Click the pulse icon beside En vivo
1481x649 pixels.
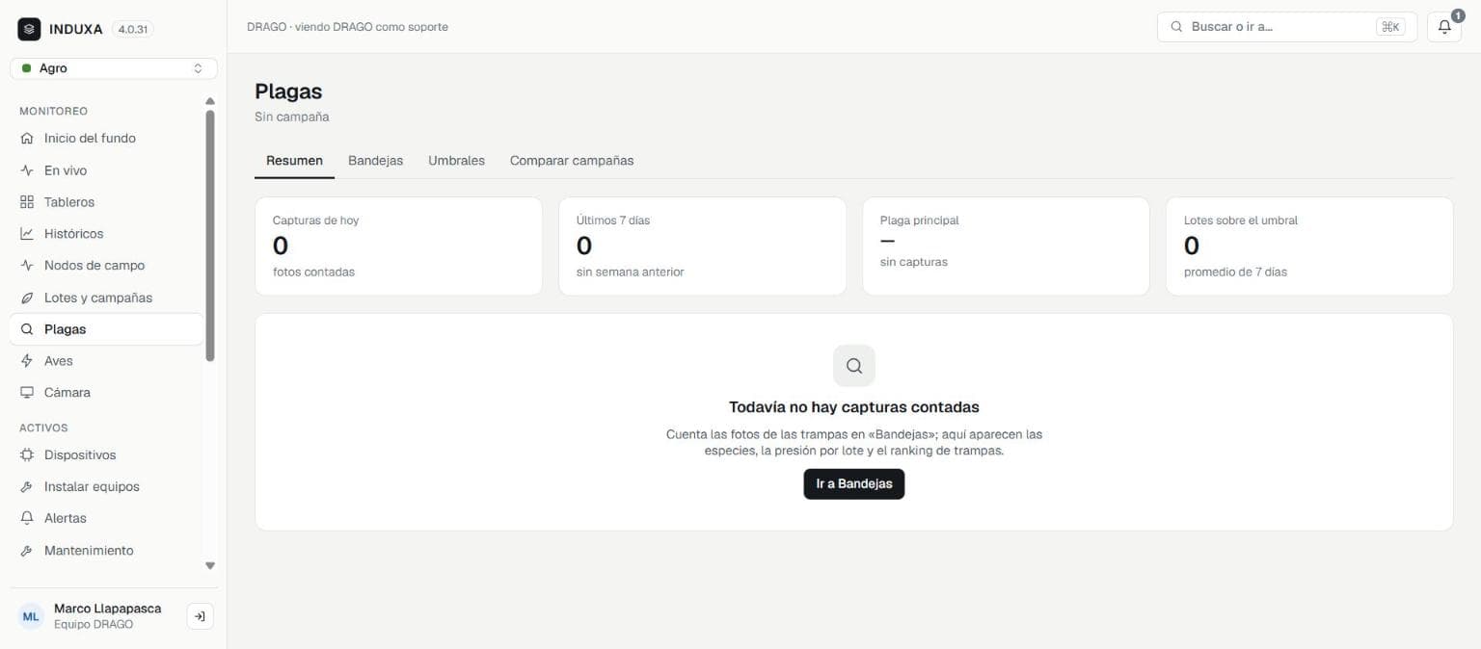point(27,170)
